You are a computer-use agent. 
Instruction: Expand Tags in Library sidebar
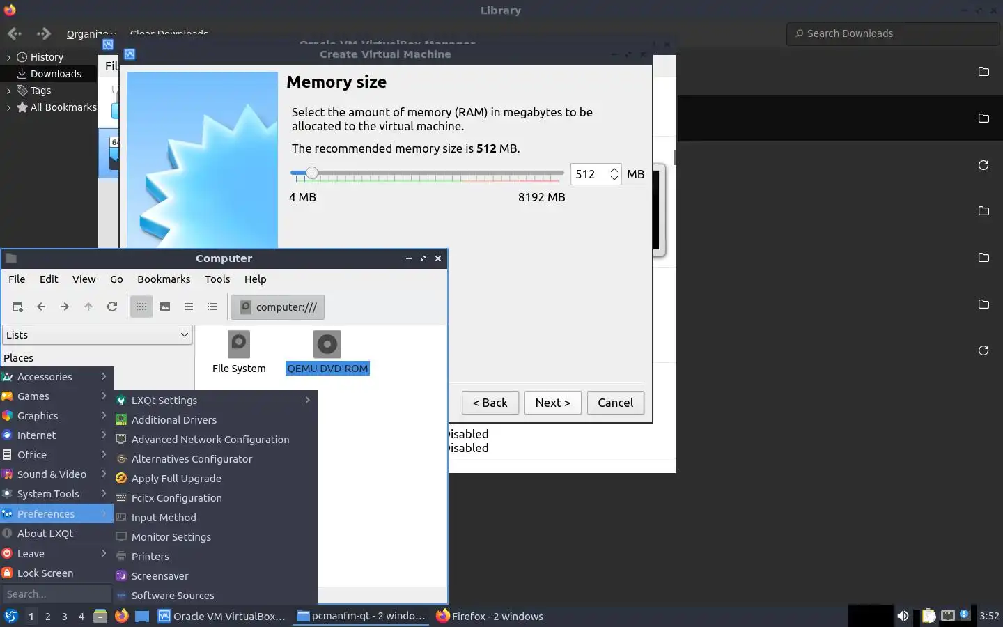pyautogui.click(x=8, y=91)
